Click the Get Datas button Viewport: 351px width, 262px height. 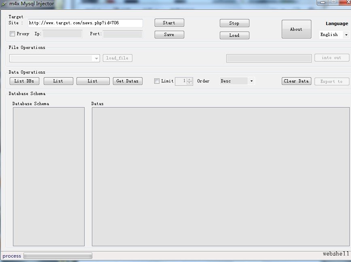[x=128, y=81]
